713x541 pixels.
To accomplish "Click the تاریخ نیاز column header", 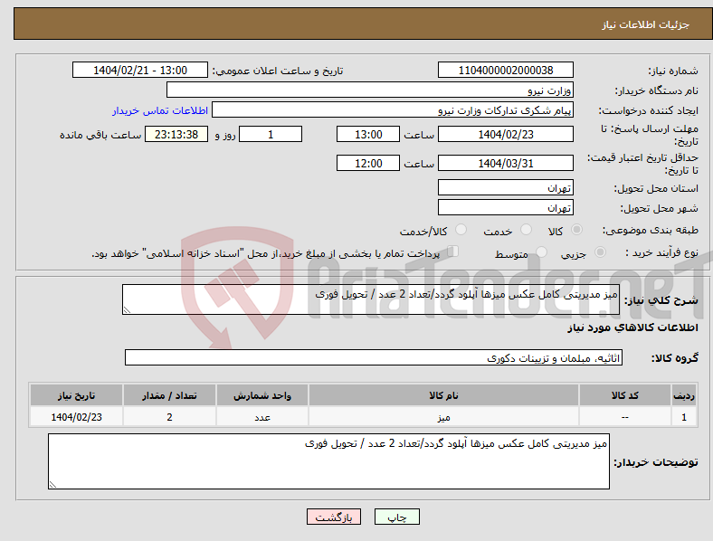I will pos(76,395).
